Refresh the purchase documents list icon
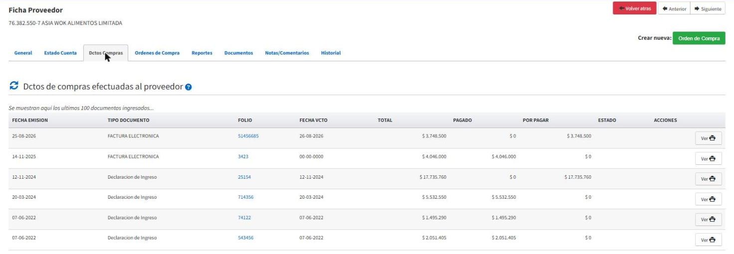 (13, 86)
